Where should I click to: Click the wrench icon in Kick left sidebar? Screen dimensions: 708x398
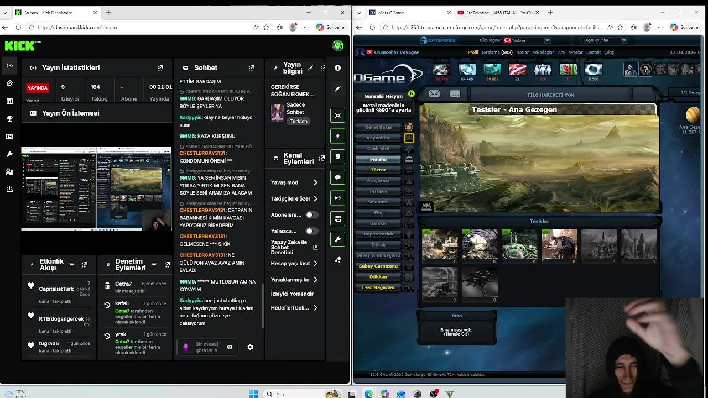9,154
